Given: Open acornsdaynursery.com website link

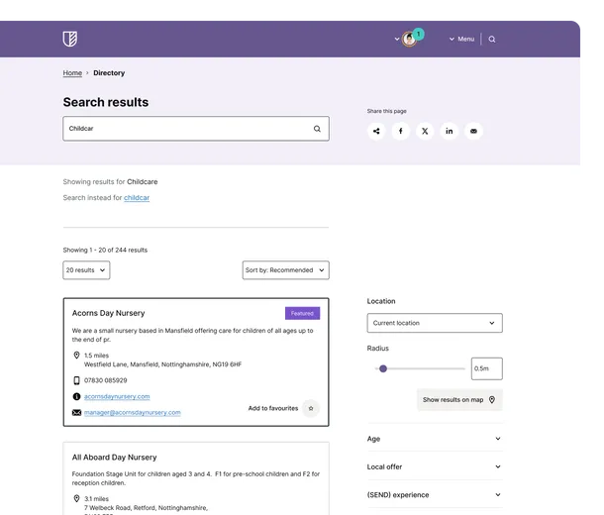Looking at the screenshot, I should click(117, 396).
